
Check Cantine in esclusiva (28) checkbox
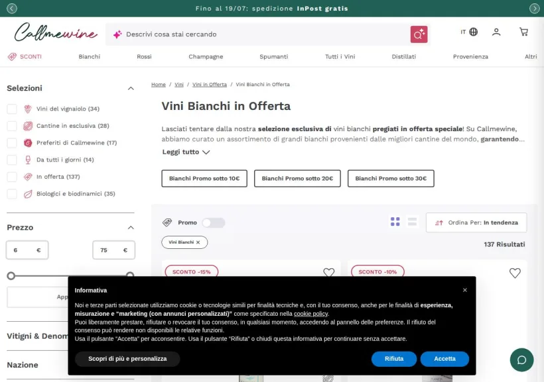12,126
